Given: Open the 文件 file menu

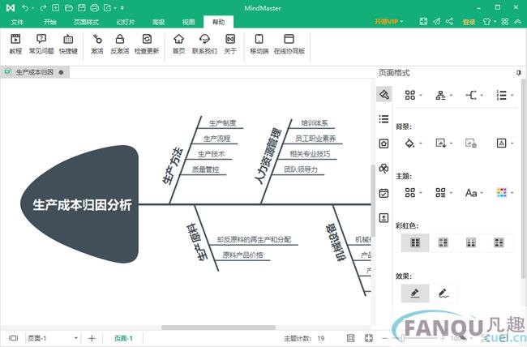Looking at the screenshot, I should point(17,22).
